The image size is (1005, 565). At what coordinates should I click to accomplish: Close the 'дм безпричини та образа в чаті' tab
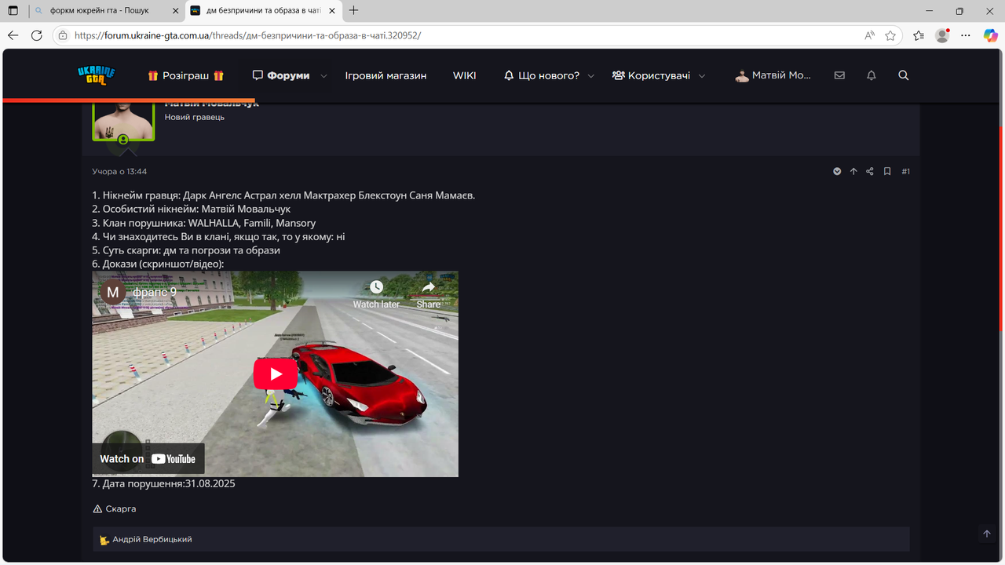tap(331, 11)
